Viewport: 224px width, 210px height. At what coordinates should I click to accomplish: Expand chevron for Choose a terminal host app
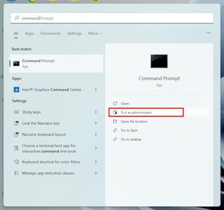point(96,148)
